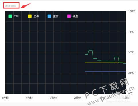Click the 4分钟 time axis label

(29, 98)
